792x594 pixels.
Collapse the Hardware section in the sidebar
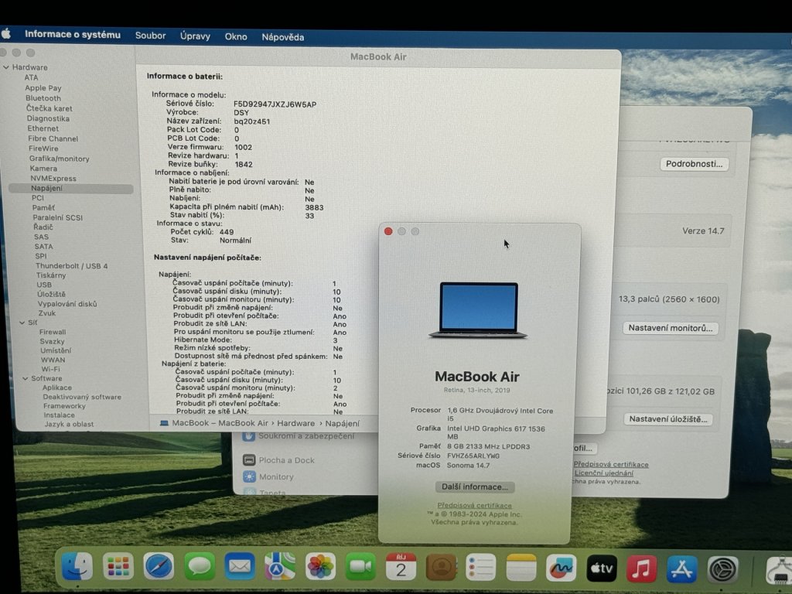tap(6, 67)
